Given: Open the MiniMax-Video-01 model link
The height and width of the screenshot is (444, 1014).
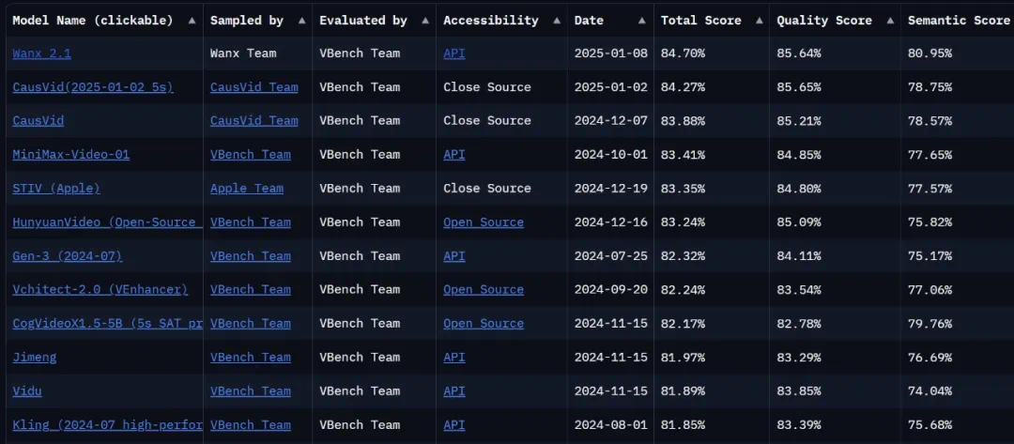Looking at the screenshot, I should pyautogui.click(x=70, y=155).
